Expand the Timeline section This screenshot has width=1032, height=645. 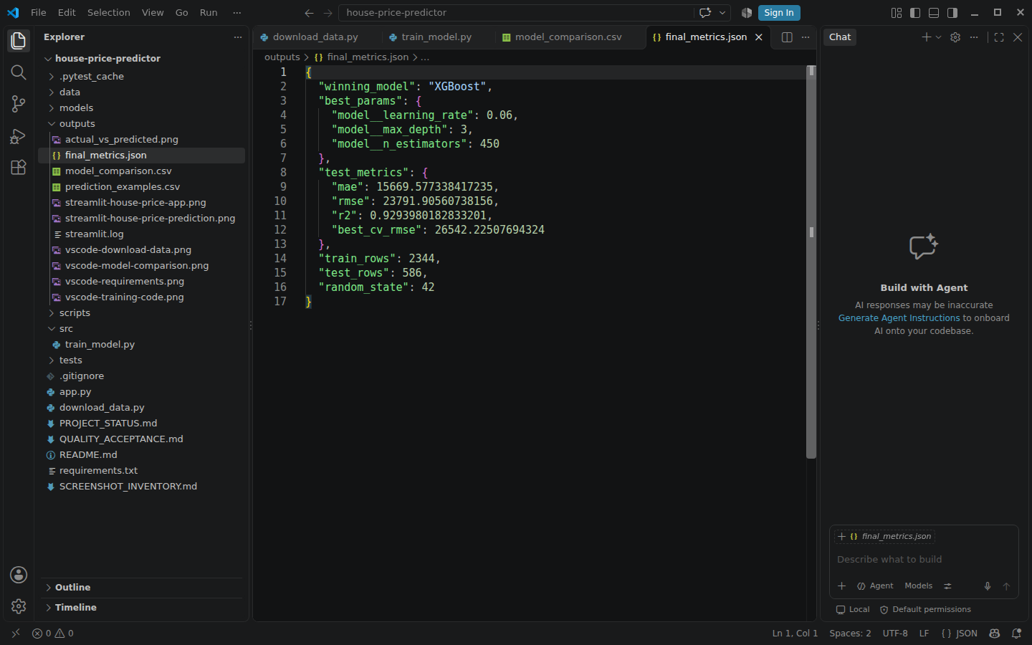pyautogui.click(x=141, y=608)
